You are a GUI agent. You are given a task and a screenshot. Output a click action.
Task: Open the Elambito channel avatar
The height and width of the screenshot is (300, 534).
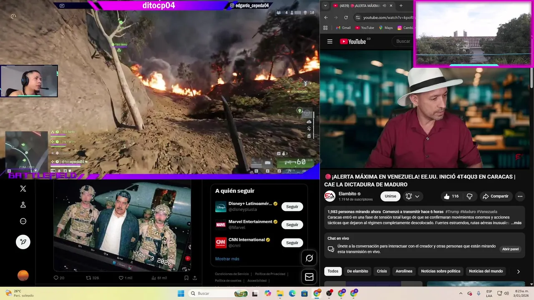click(x=330, y=196)
